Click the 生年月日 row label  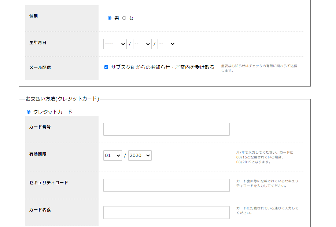point(38,43)
